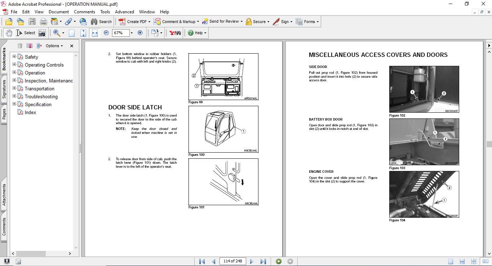Click the zoom out minus button
Screen dimensions: 492x266
106,33
